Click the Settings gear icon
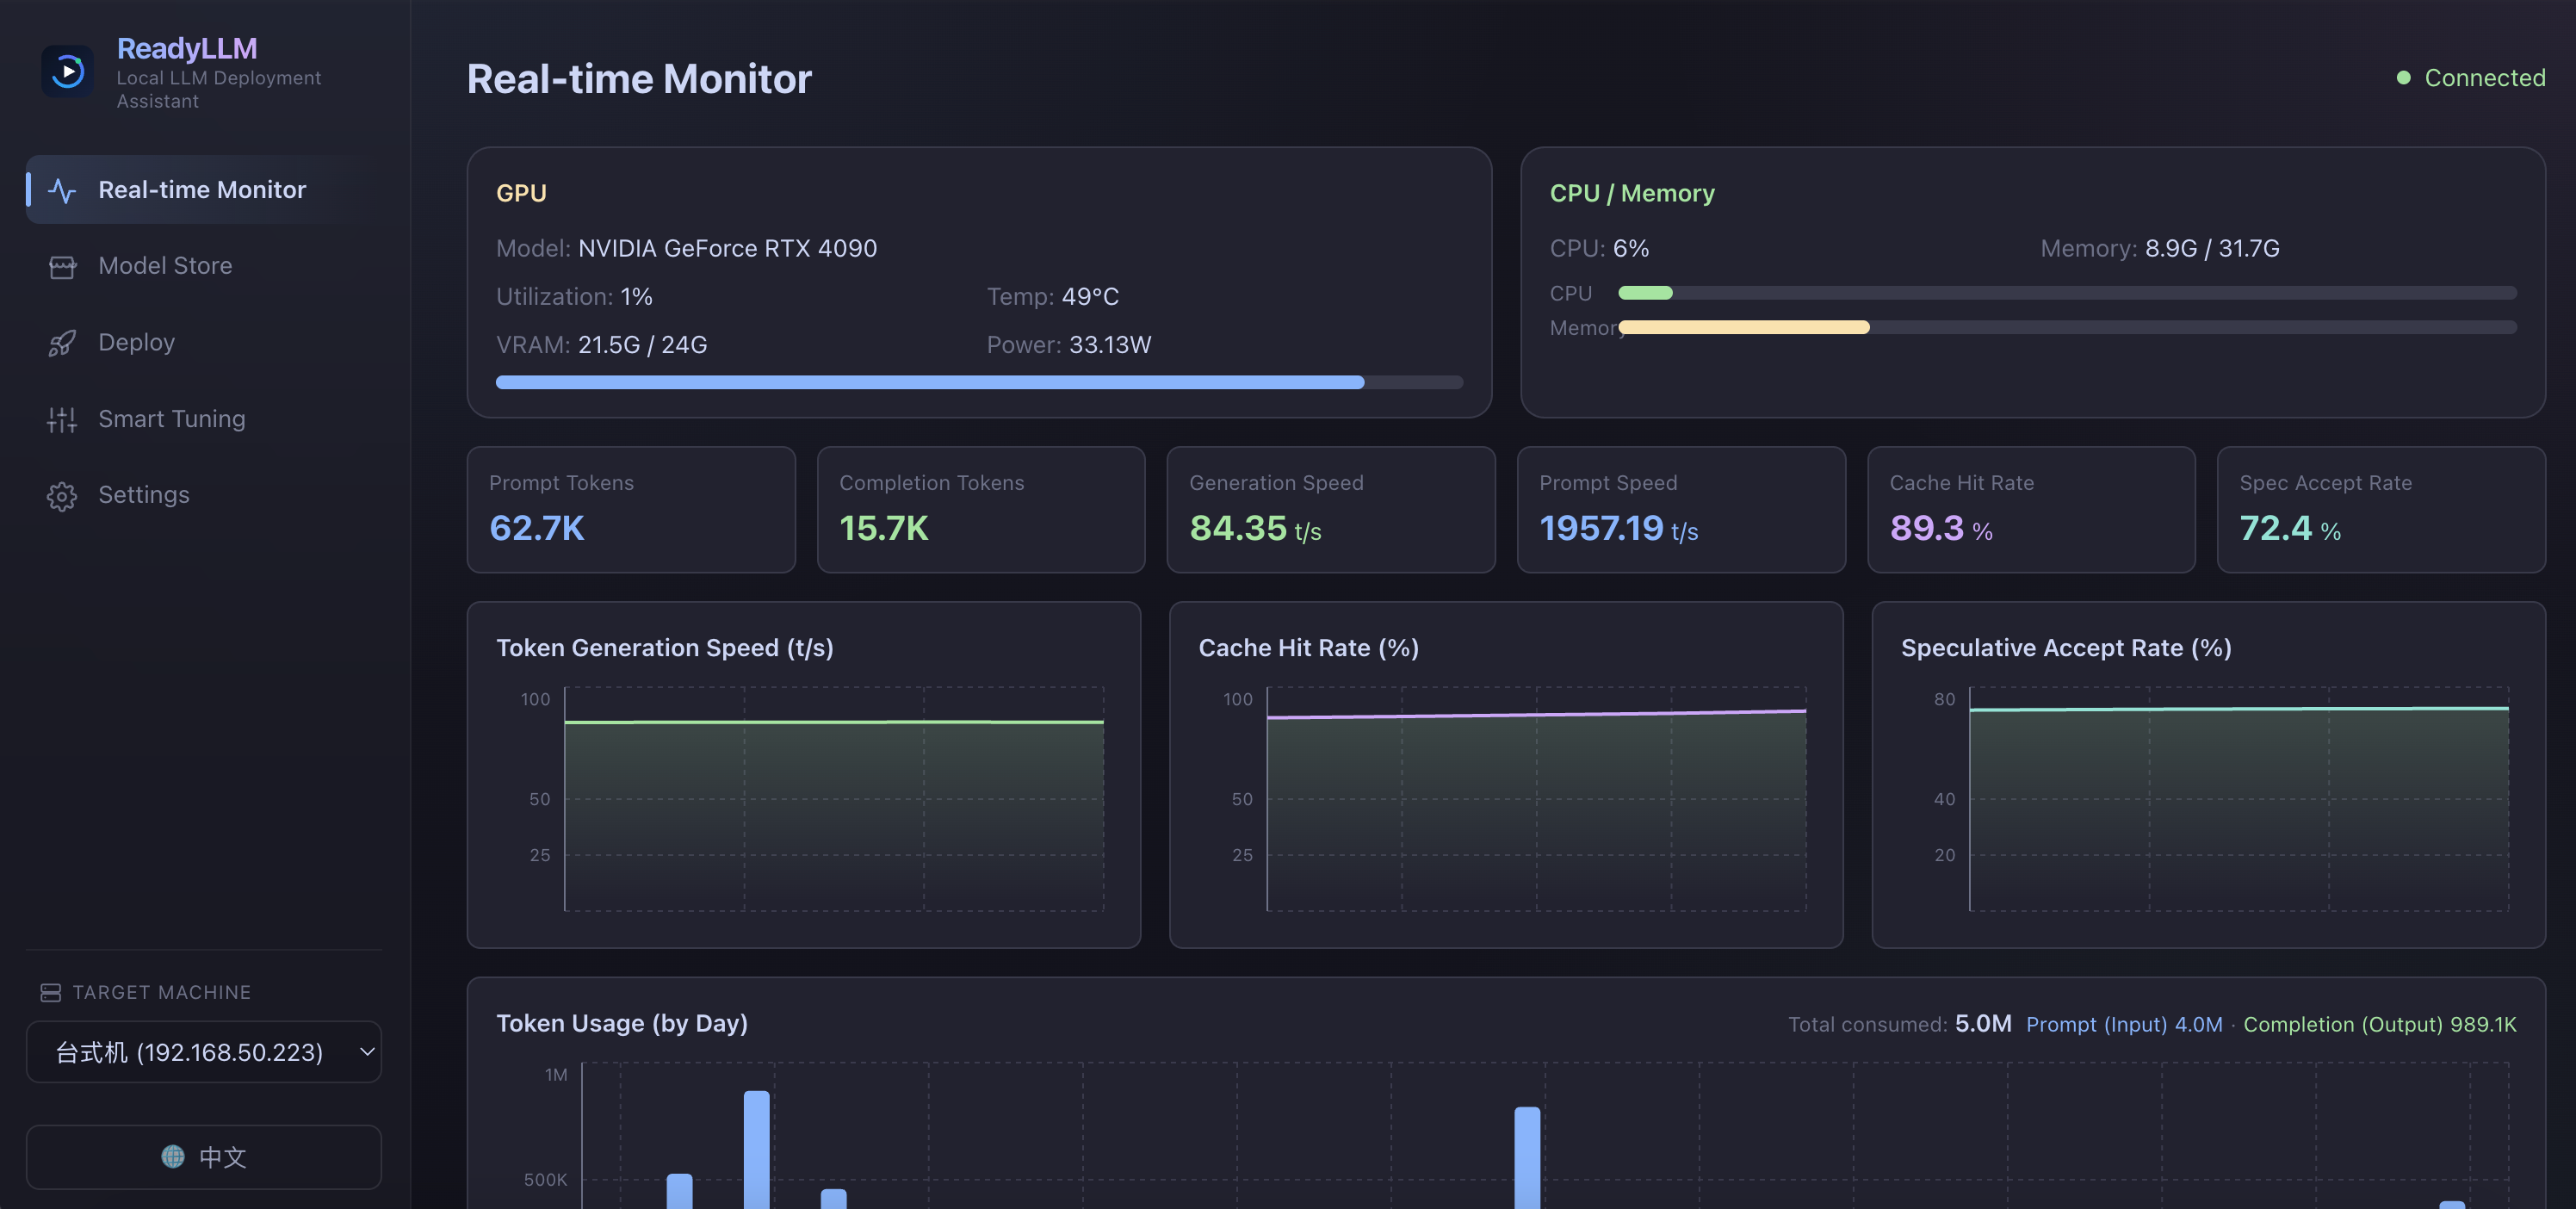Viewport: 2576px width, 1209px height. (62, 496)
